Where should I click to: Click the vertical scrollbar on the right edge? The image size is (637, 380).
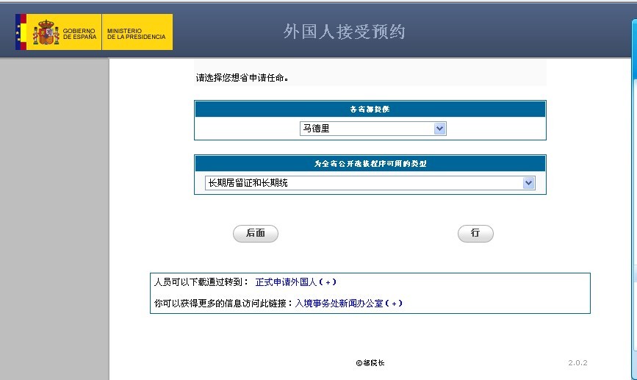633,184
